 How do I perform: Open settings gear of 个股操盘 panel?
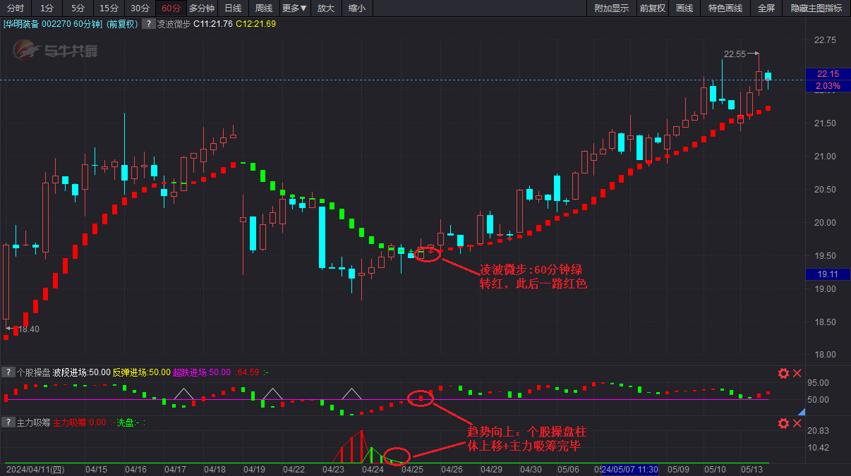783,373
